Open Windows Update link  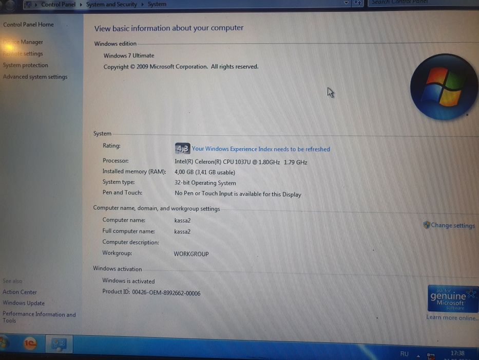coord(24,303)
